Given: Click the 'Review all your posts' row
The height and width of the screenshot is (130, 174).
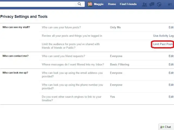Looking at the screenshot, I should (72, 36).
